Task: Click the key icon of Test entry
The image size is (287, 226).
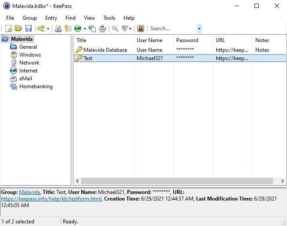Action: [79, 58]
